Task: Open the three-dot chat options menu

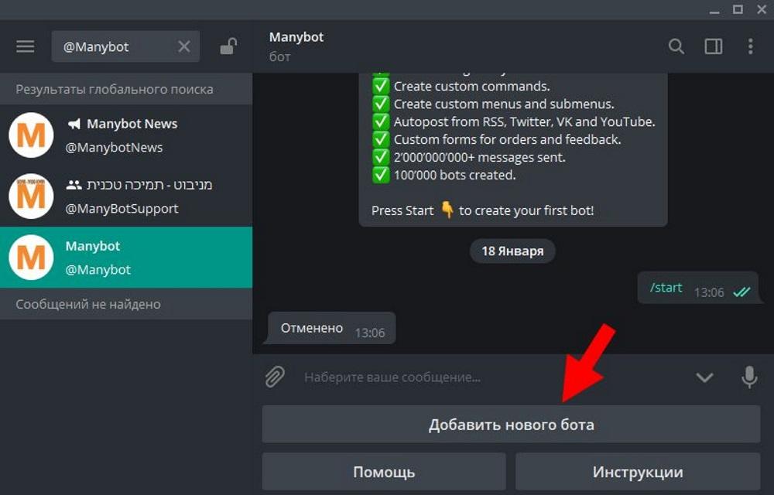Action: 750,46
